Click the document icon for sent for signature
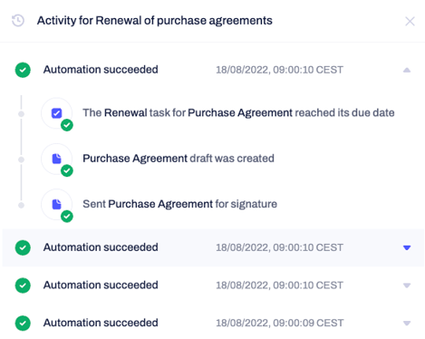This screenshot has height=339, width=425. pos(56,204)
